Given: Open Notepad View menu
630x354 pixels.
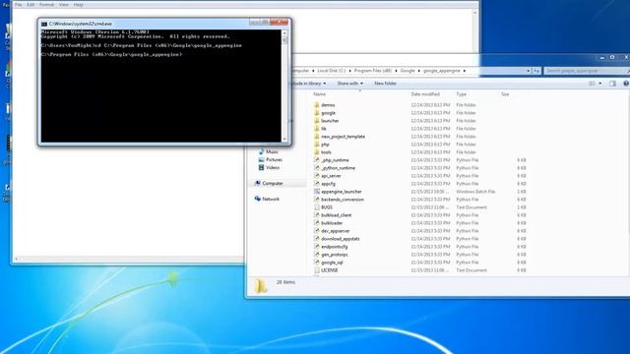Looking at the screenshot, I should click(63, 5).
